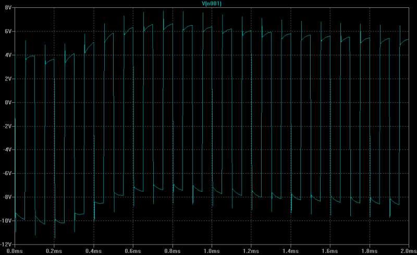
Task: Click the 8V vertical axis label
Action: tap(8, 8)
